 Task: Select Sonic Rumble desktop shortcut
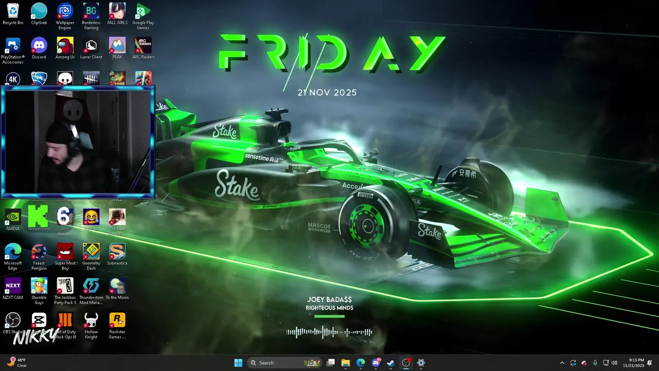[x=65, y=223]
